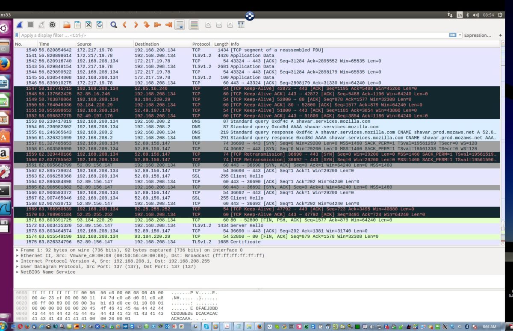Close the current capture file

point(89,24)
